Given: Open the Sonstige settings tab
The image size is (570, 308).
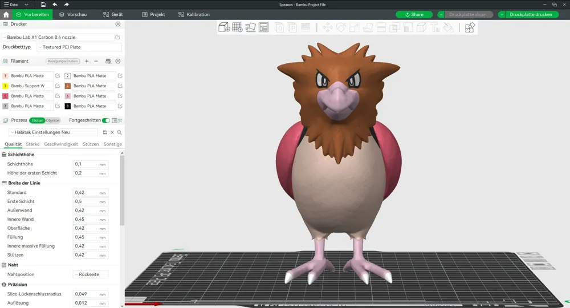Looking at the screenshot, I should (113, 144).
